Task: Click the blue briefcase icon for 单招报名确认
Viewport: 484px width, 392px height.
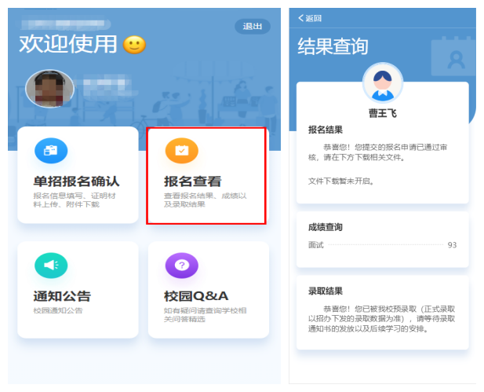Action: (x=51, y=150)
